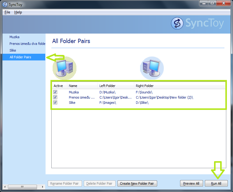Click the Slike name in the table

tap(72, 103)
